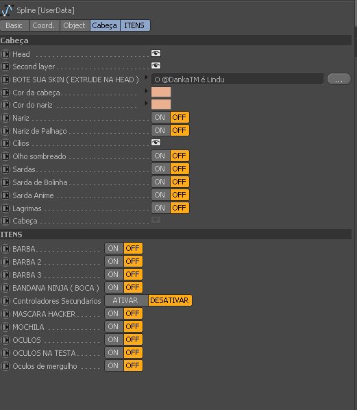Expand Cor do nariz color arrow

146,104
